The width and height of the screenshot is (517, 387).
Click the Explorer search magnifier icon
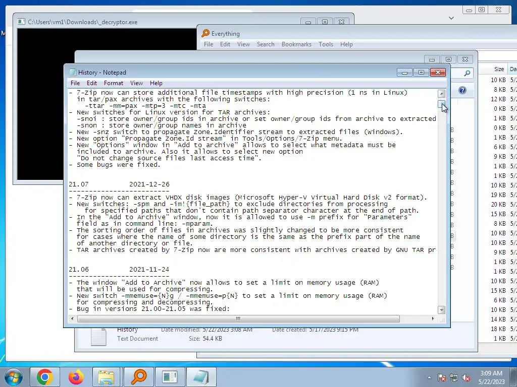click(467, 73)
